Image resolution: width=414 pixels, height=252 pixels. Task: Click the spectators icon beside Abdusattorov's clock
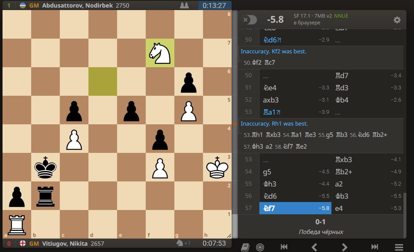(x=184, y=5)
